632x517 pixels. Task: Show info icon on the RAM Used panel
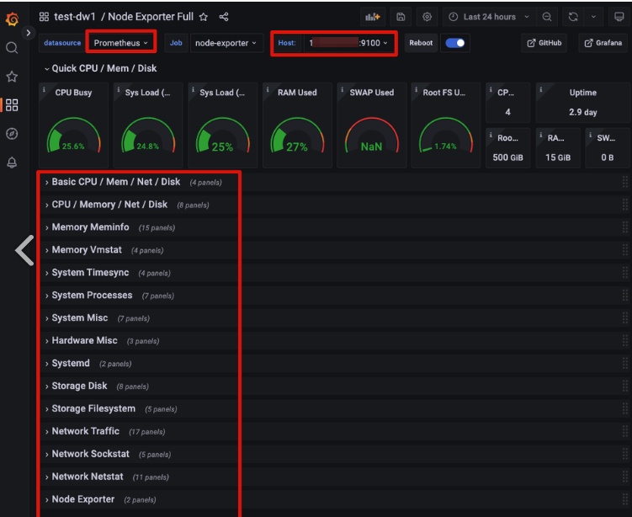[x=268, y=89]
